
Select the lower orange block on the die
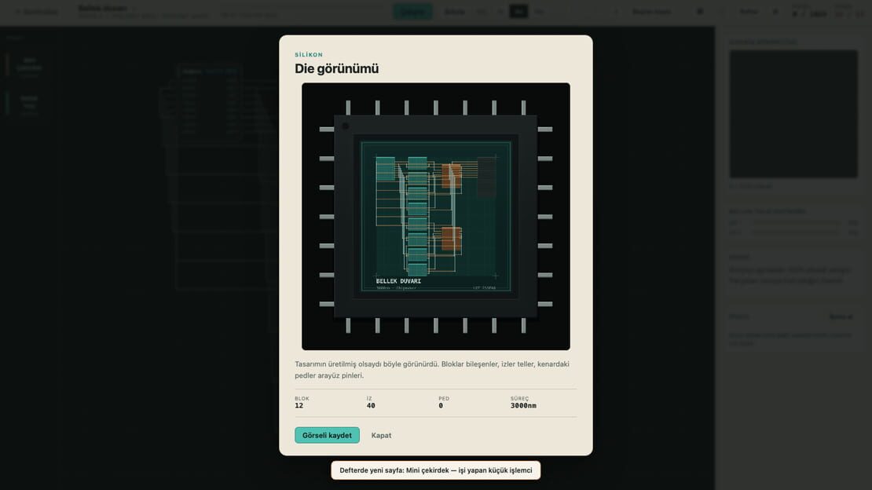point(451,239)
